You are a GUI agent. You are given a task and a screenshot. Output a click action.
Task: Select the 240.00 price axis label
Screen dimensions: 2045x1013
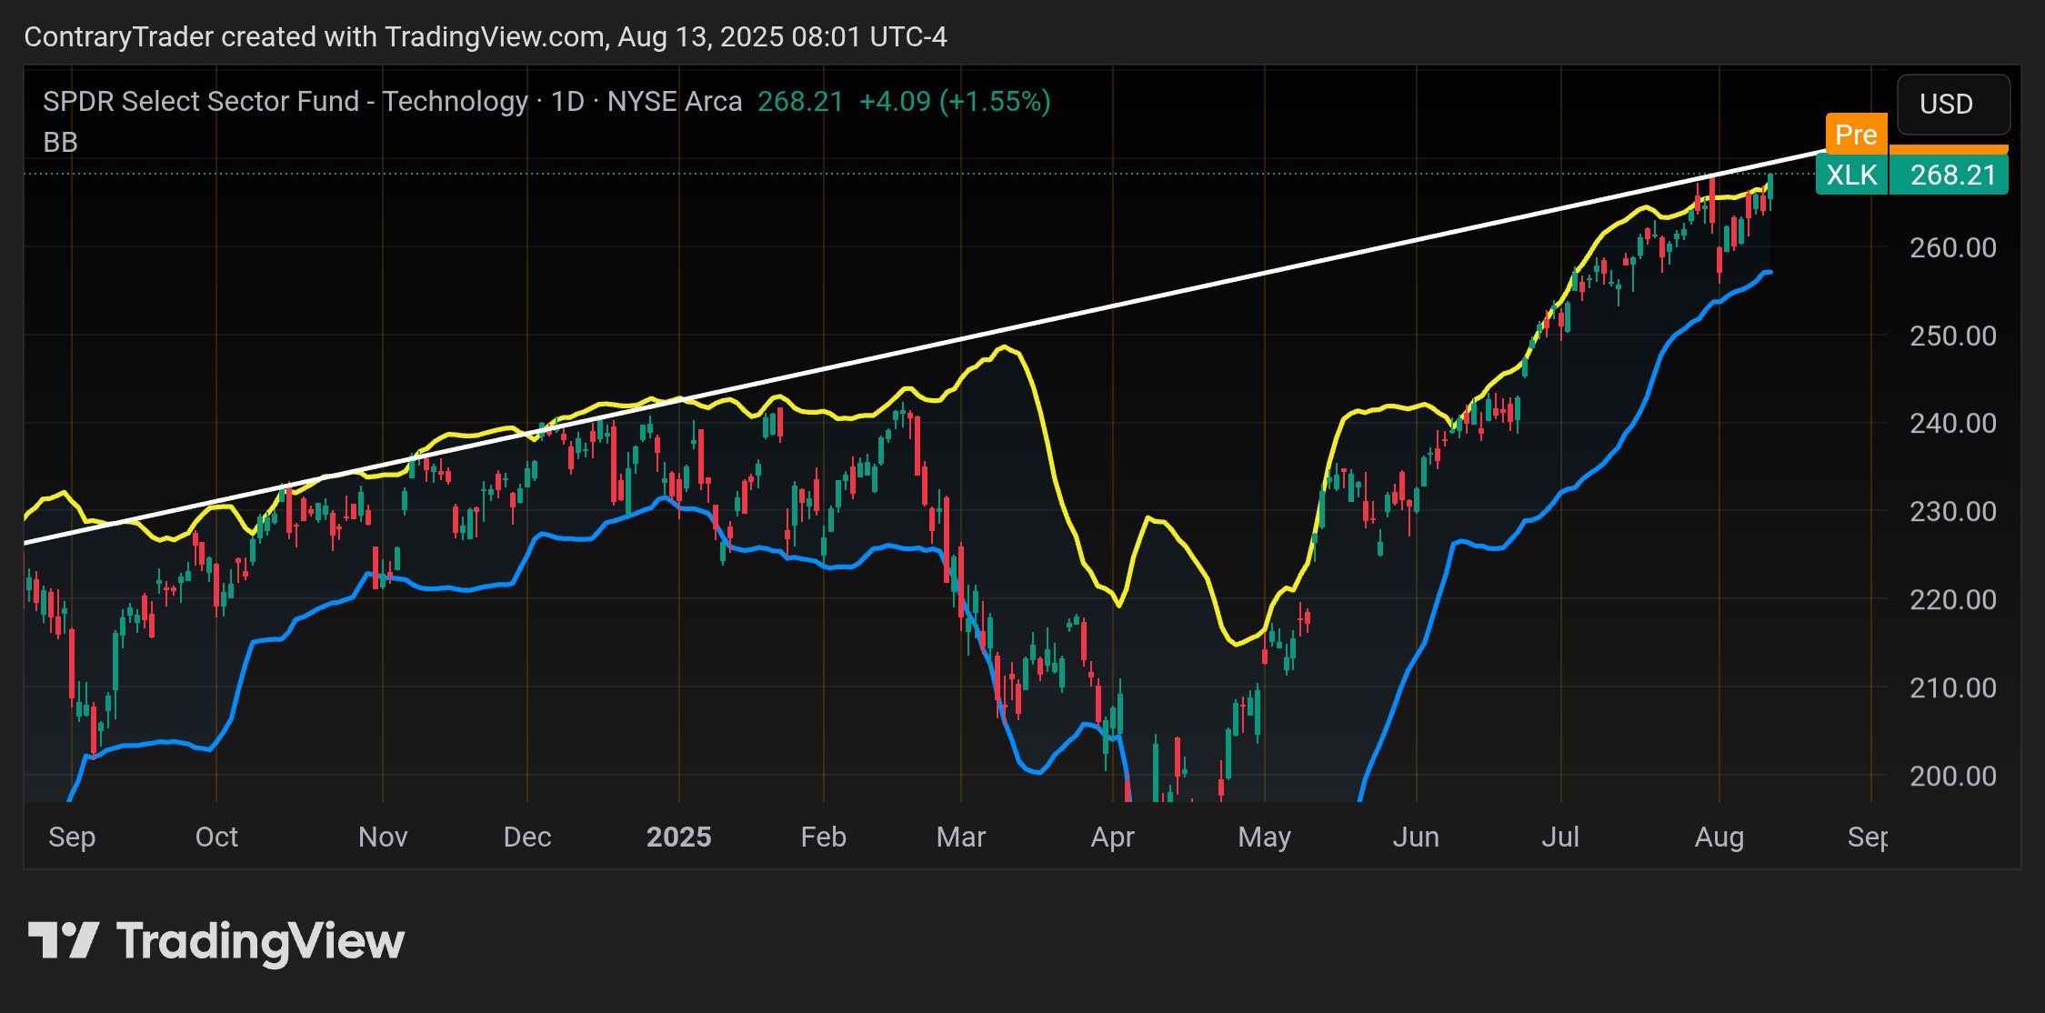pyautogui.click(x=1952, y=423)
